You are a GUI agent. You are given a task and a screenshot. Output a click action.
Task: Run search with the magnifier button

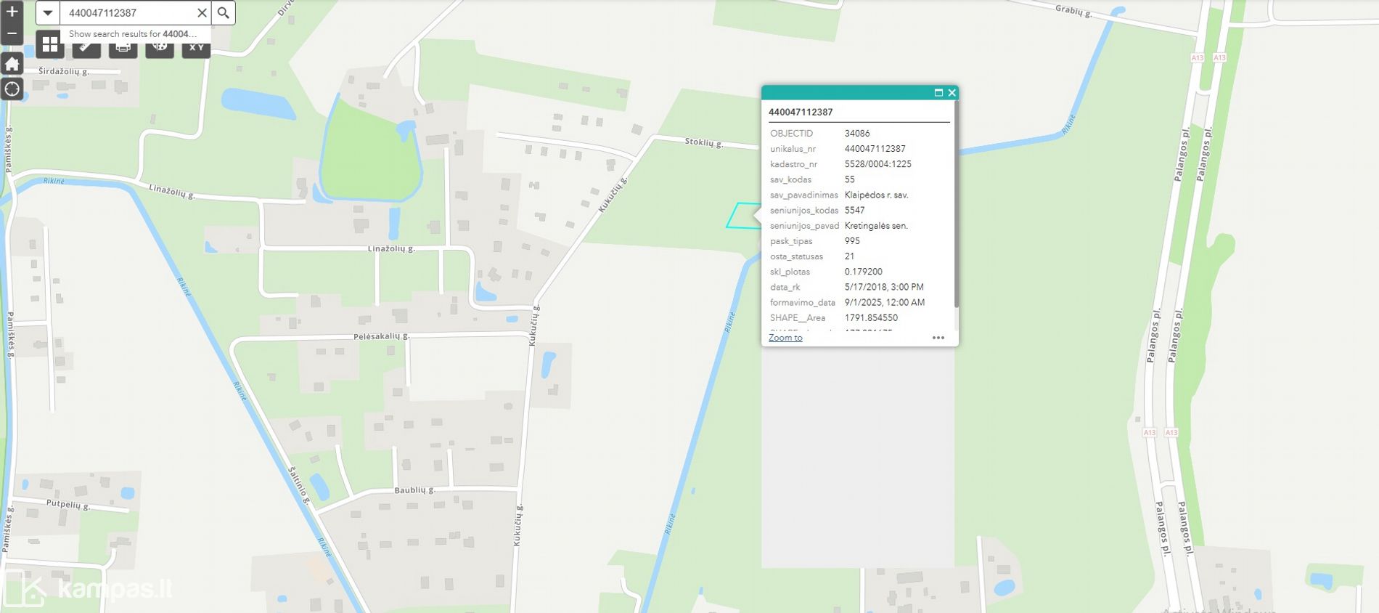click(x=224, y=13)
